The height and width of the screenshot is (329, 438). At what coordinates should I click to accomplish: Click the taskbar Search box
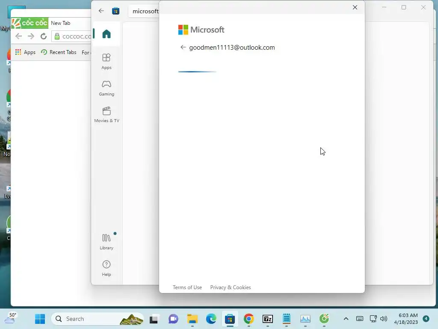(98, 319)
